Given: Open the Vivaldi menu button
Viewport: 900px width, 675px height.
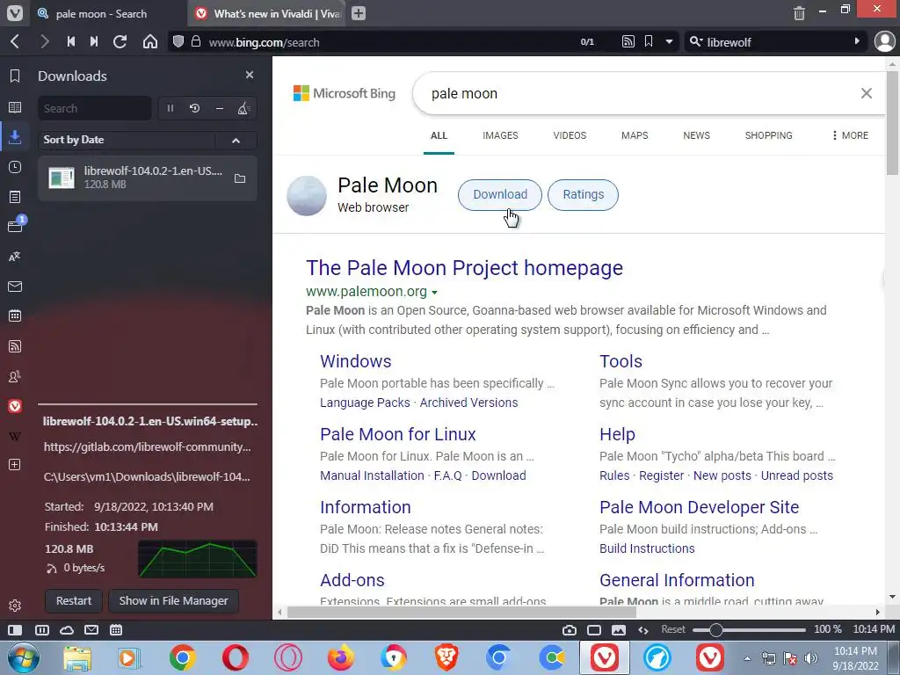Looking at the screenshot, I should point(14,12).
